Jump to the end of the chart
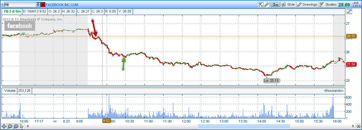The image size is (362, 130). [359, 126]
